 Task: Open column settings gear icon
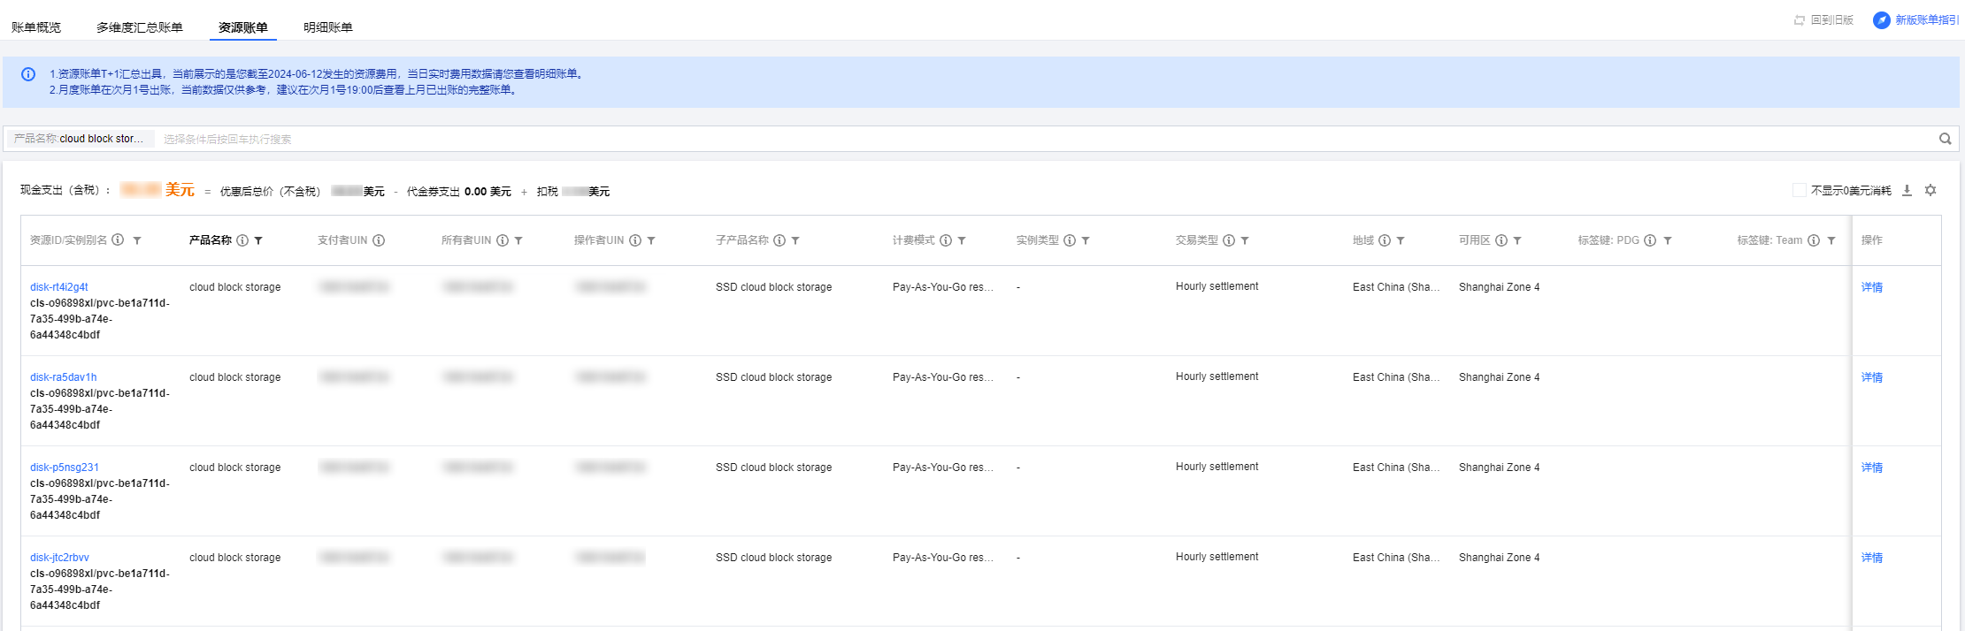(1930, 190)
